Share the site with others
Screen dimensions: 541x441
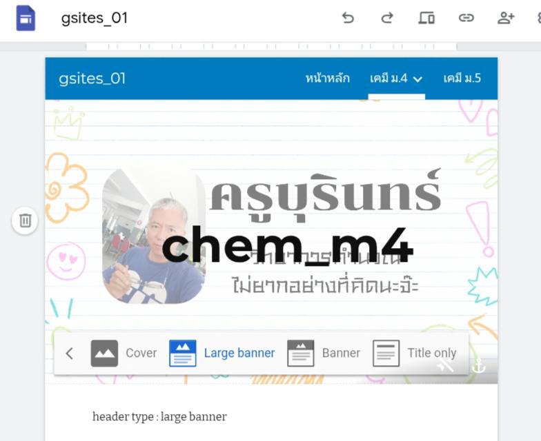506,18
